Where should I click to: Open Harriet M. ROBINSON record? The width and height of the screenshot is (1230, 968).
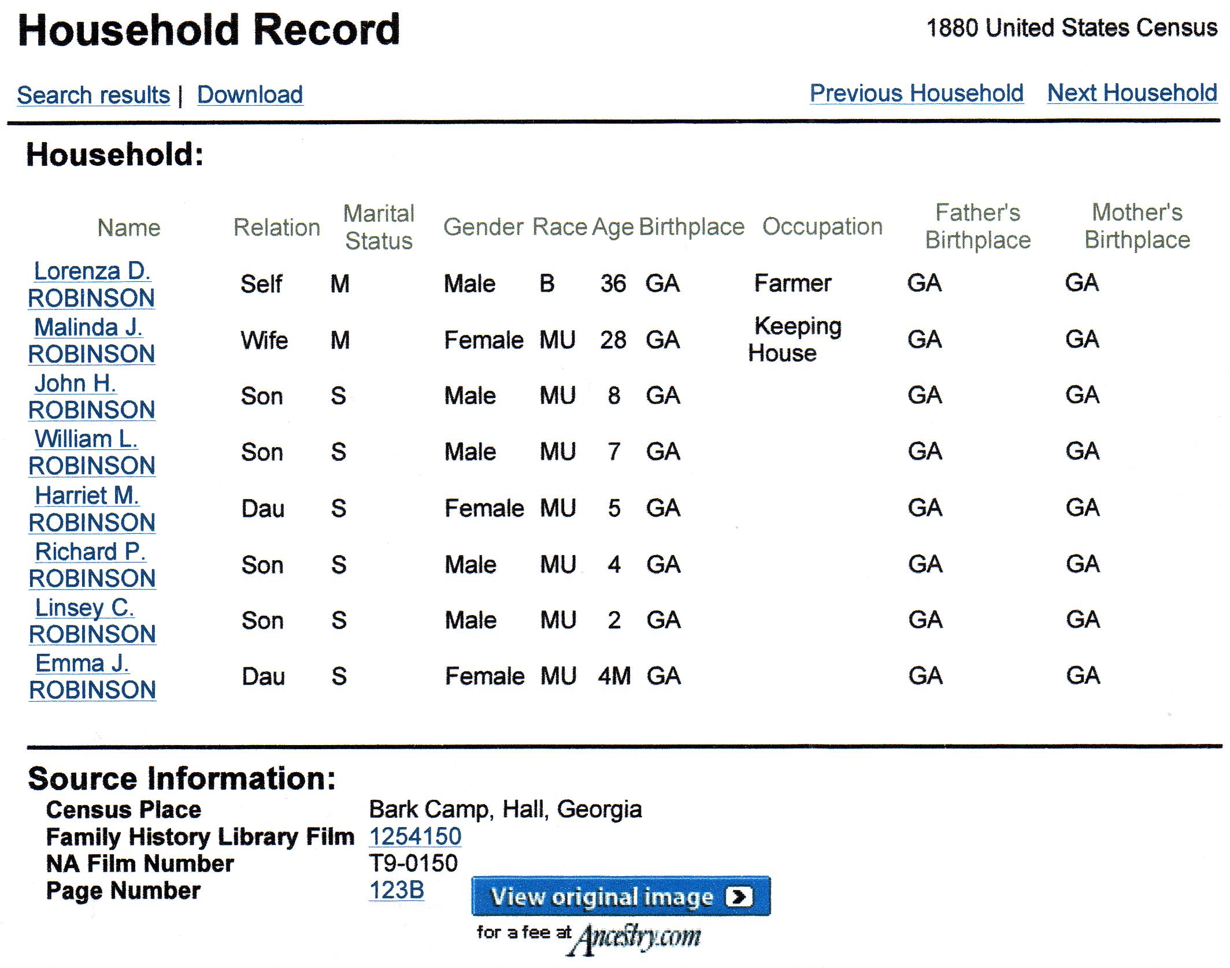coord(92,509)
